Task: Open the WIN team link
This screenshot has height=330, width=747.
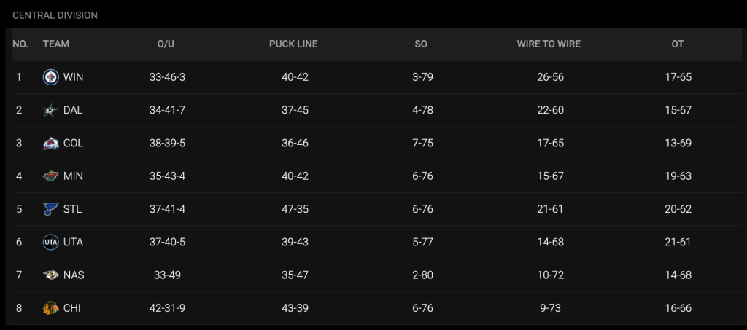Action: click(73, 77)
